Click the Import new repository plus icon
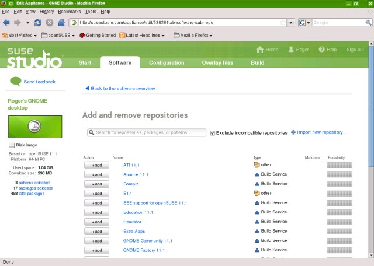Screen dimensions: 374x266 (x=293, y=132)
